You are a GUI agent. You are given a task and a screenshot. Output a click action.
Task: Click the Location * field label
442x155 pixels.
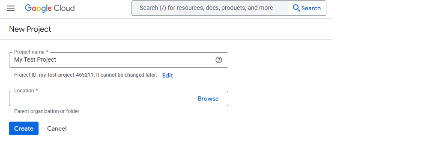(x=26, y=90)
